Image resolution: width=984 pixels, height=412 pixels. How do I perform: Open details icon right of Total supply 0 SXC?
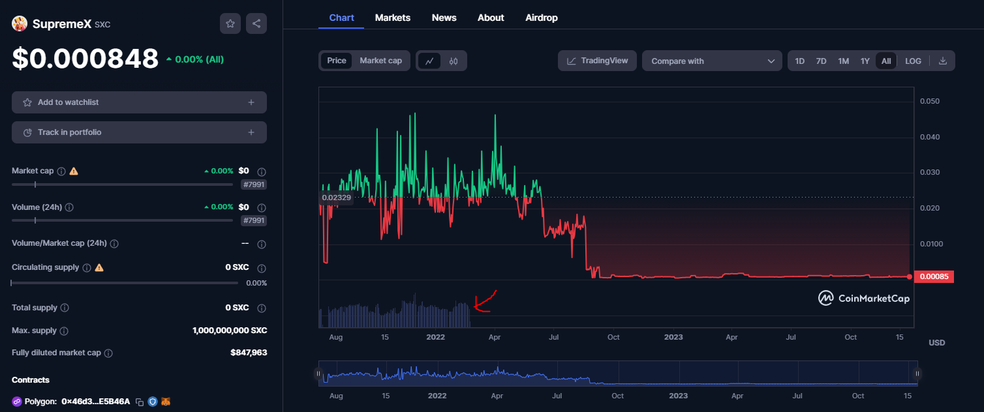click(x=261, y=308)
